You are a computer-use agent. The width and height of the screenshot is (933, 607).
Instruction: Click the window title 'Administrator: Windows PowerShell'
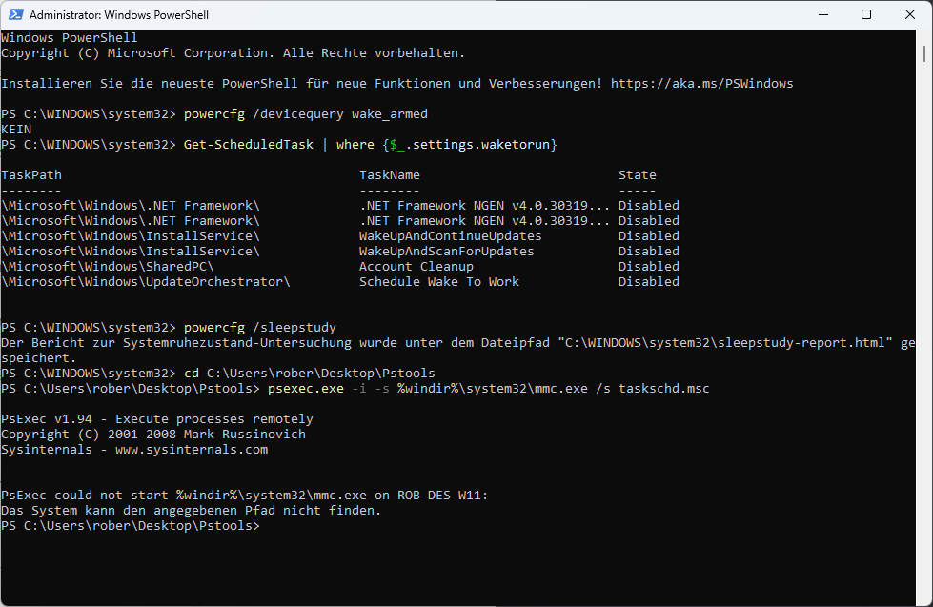pyautogui.click(x=119, y=15)
